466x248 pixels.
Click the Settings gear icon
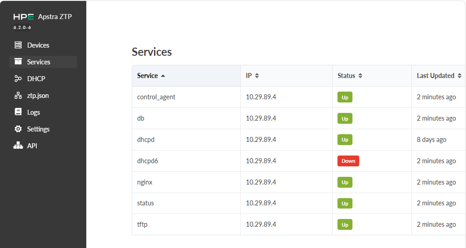(18, 129)
